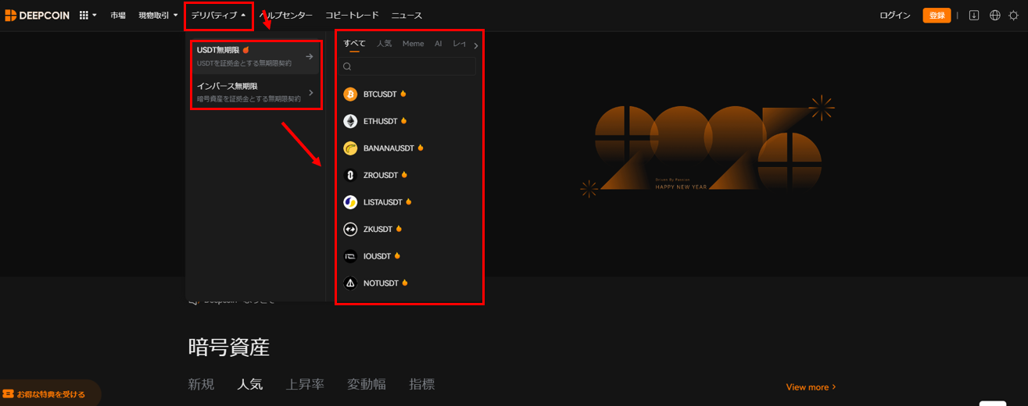Click the download app icon
This screenshot has height=406, width=1028.
click(974, 15)
